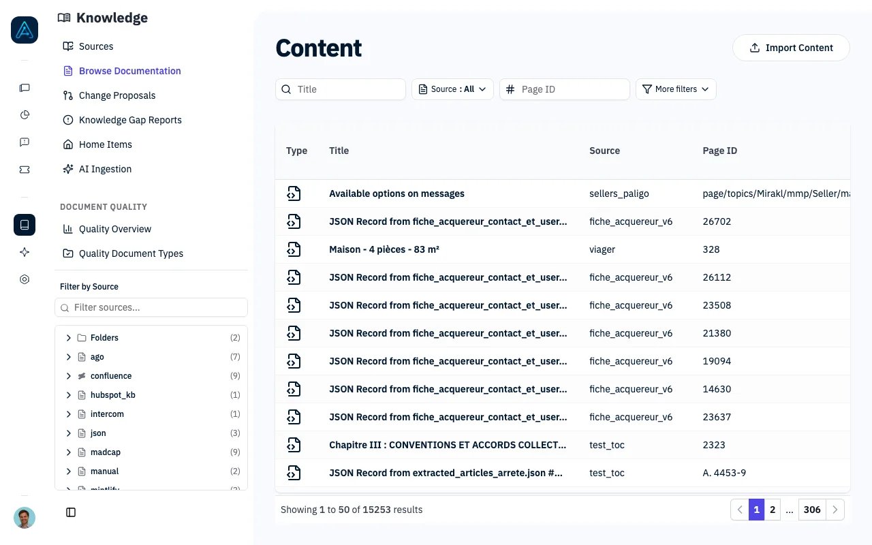Open the conversations icon in left rail
The width and height of the screenshot is (872, 545).
[x=25, y=88]
